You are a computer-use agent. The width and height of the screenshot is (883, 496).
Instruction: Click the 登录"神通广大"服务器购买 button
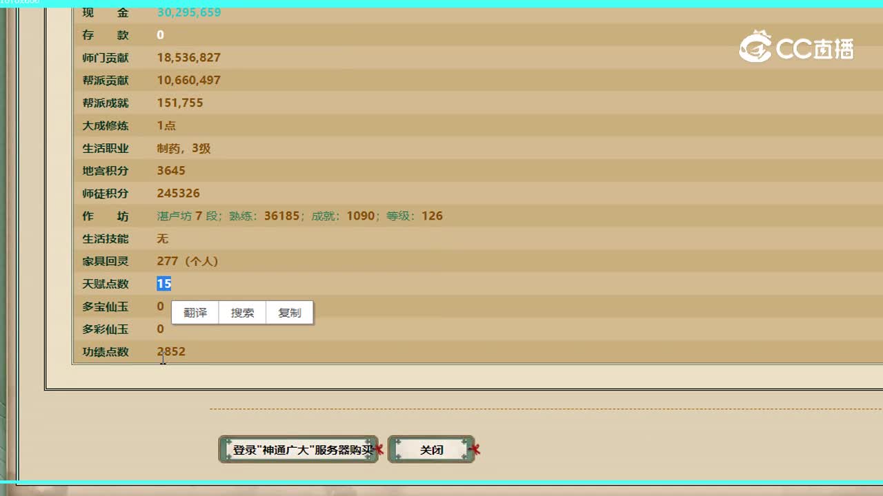pos(298,450)
